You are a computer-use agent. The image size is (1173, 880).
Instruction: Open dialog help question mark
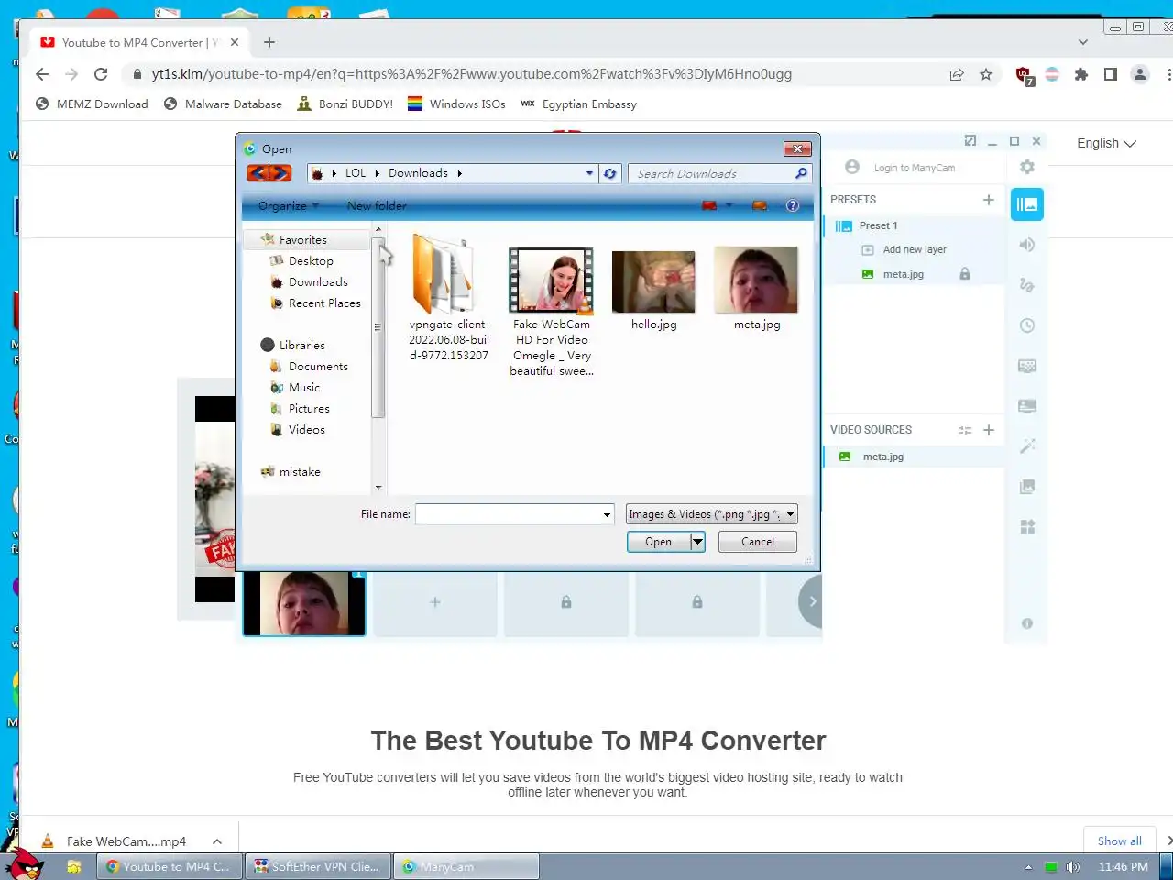793,205
